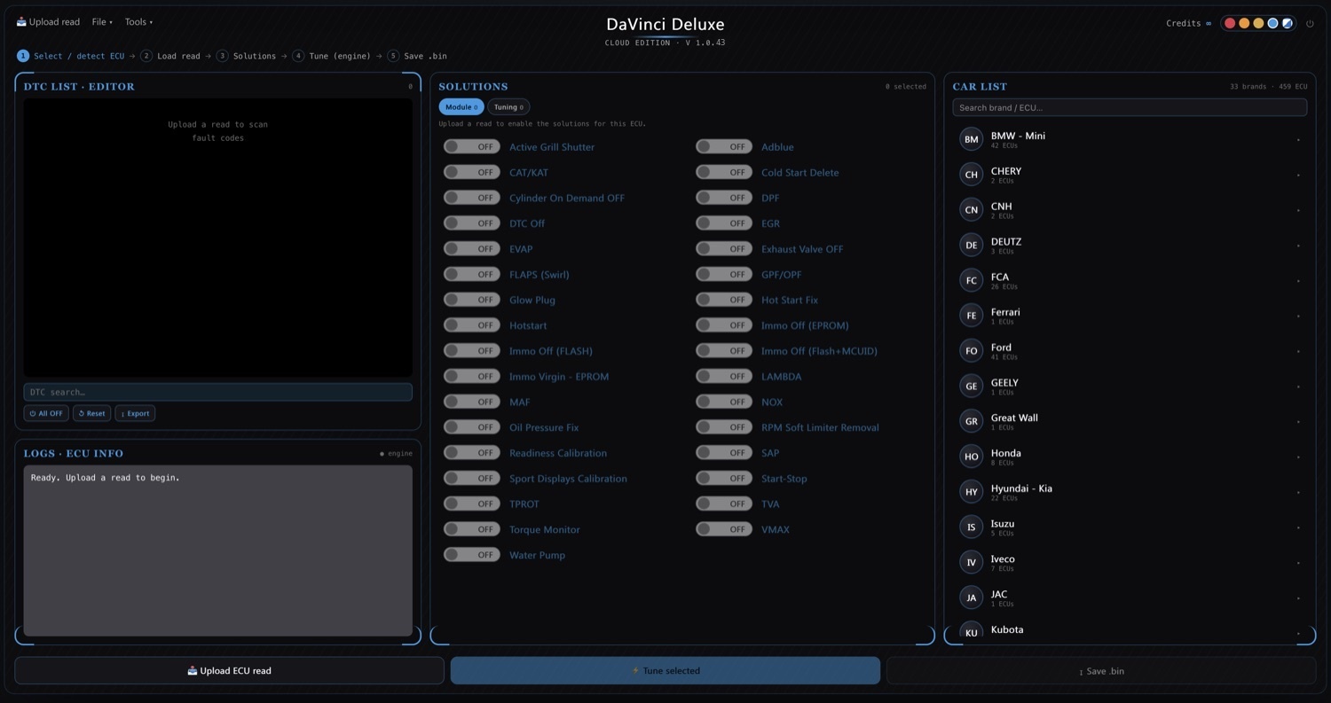Click the step 4 circle for Tune (engine)
Screen dimensions: 1331x703
298,56
